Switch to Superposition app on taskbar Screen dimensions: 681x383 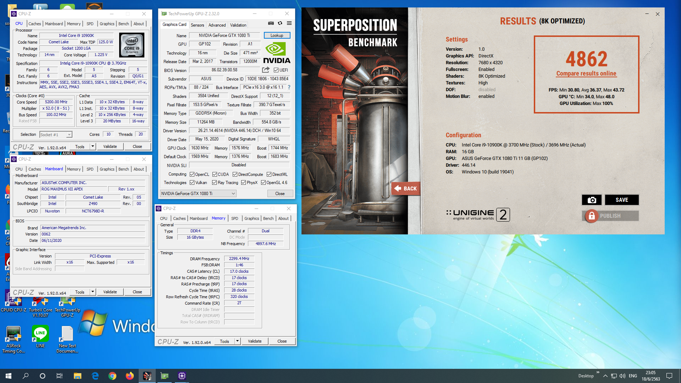pos(147,376)
